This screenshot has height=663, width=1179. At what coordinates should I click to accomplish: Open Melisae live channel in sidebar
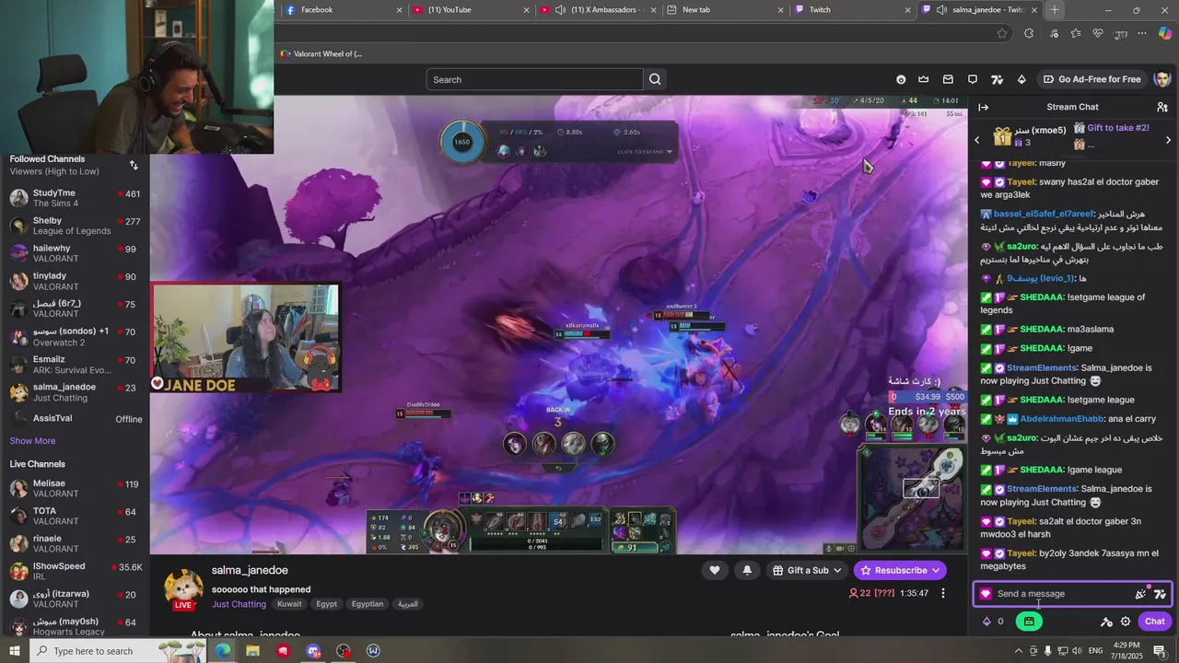(75, 488)
